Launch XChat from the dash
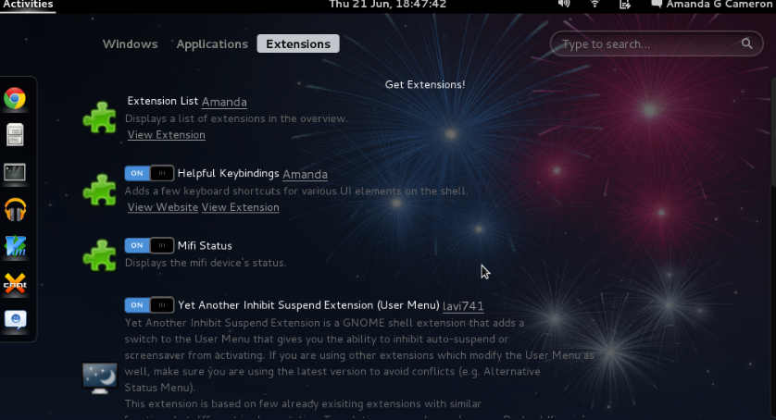Viewport: 776px width, 420px height. (x=15, y=283)
